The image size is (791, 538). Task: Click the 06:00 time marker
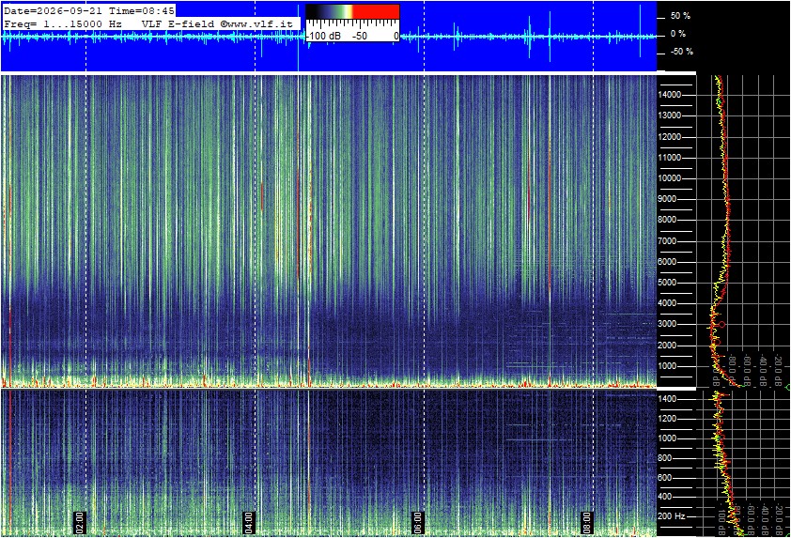pyautogui.click(x=418, y=522)
